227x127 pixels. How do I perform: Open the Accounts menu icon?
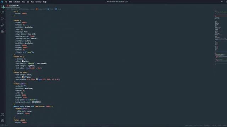[2, 114]
